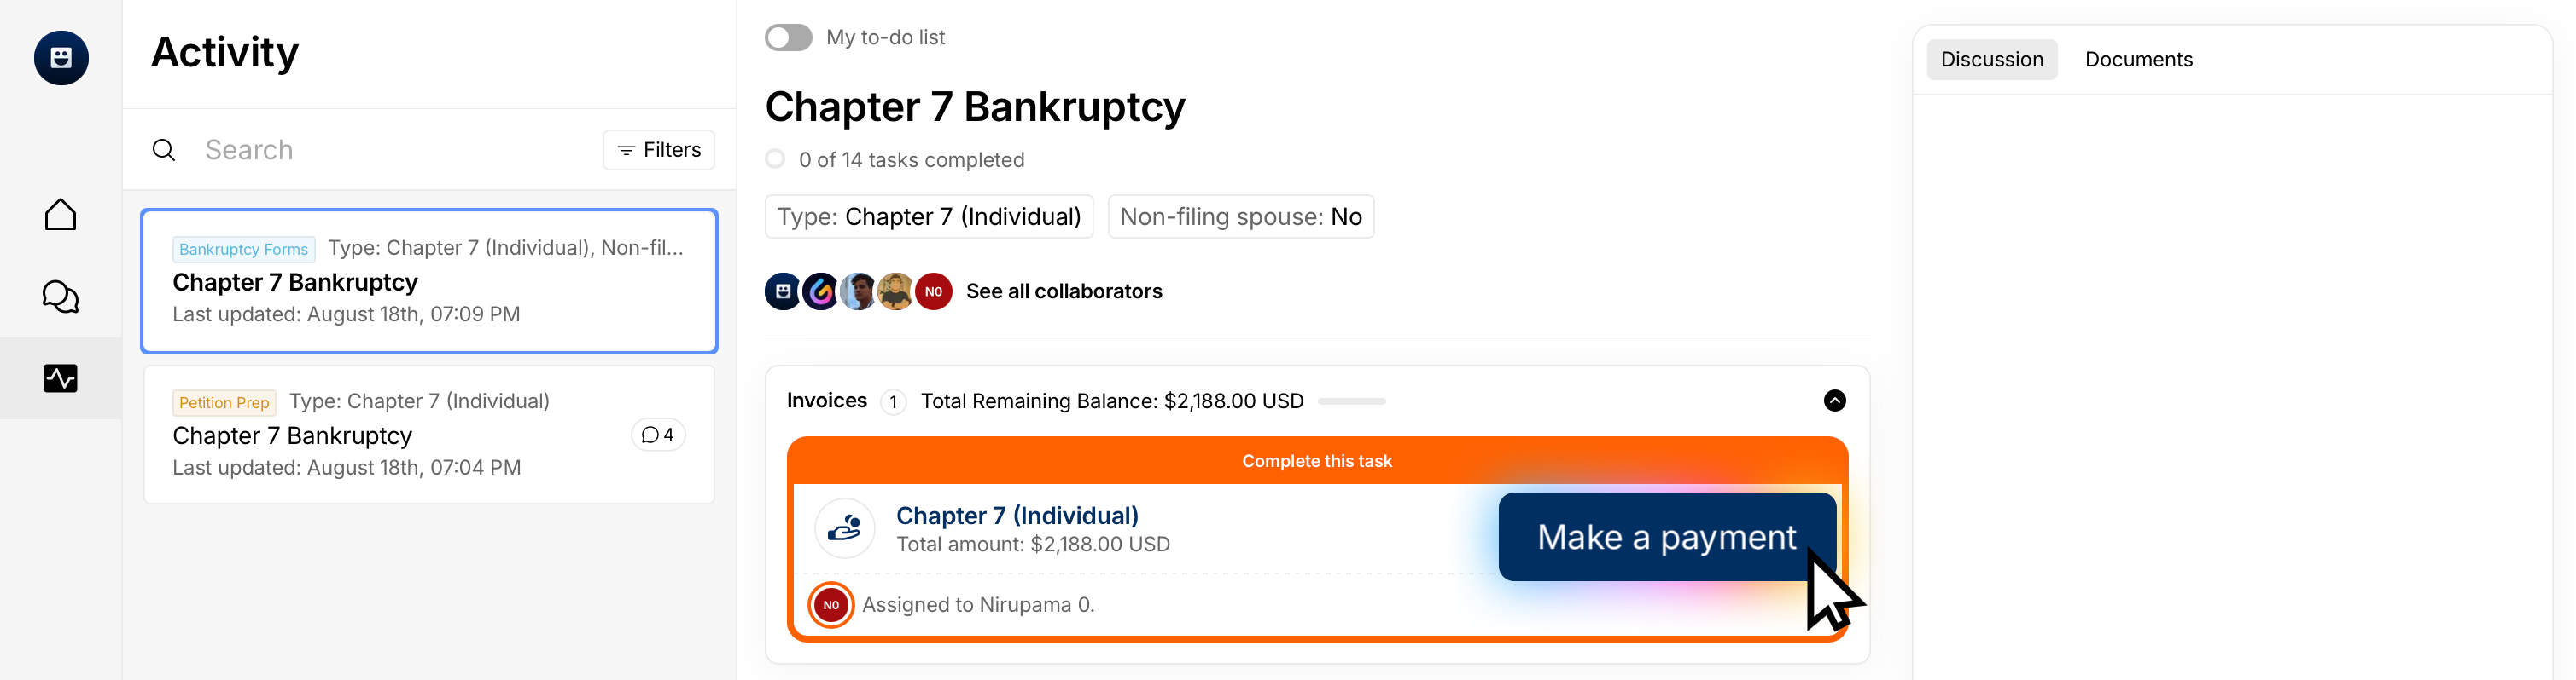Open the Home sidebar icon
The width and height of the screenshot is (2576, 680).
[x=61, y=215]
